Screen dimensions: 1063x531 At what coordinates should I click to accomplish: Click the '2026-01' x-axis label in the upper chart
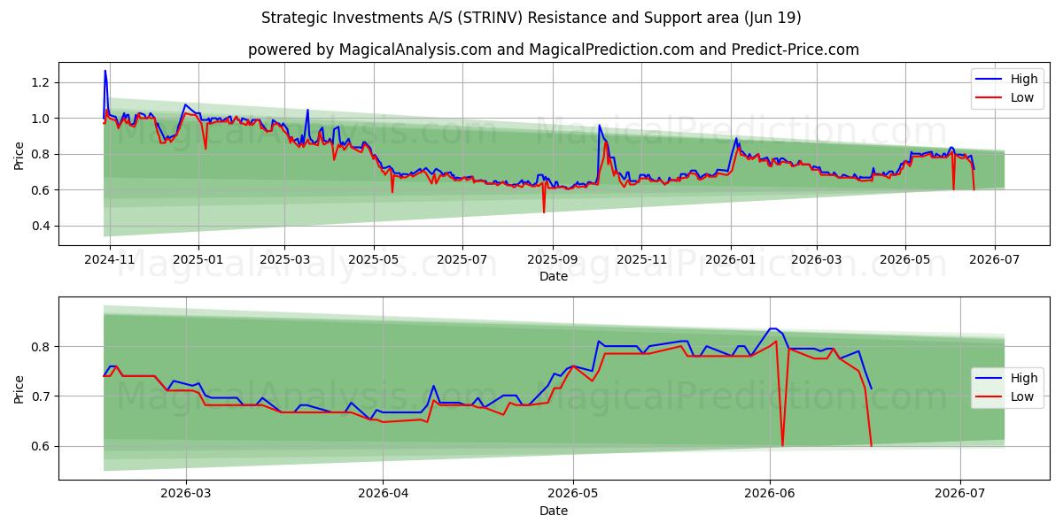[730, 261]
